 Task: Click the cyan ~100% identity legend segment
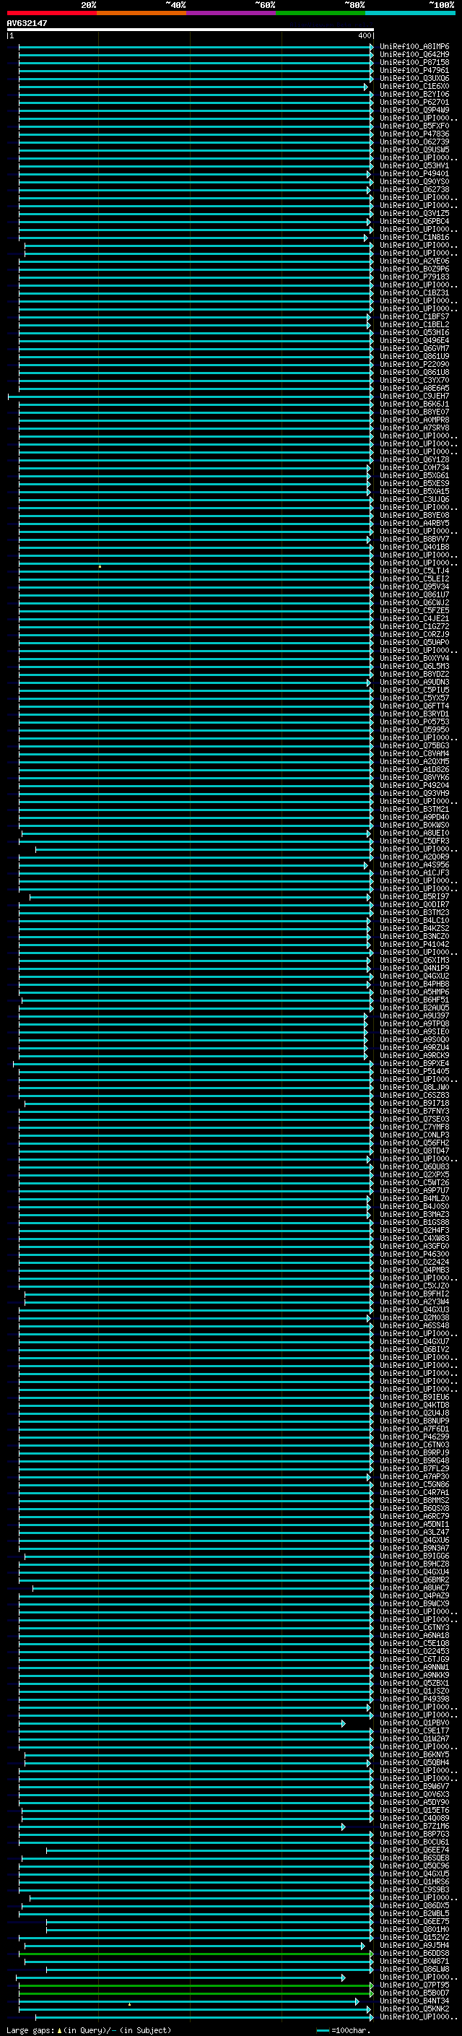[x=410, y=13]
